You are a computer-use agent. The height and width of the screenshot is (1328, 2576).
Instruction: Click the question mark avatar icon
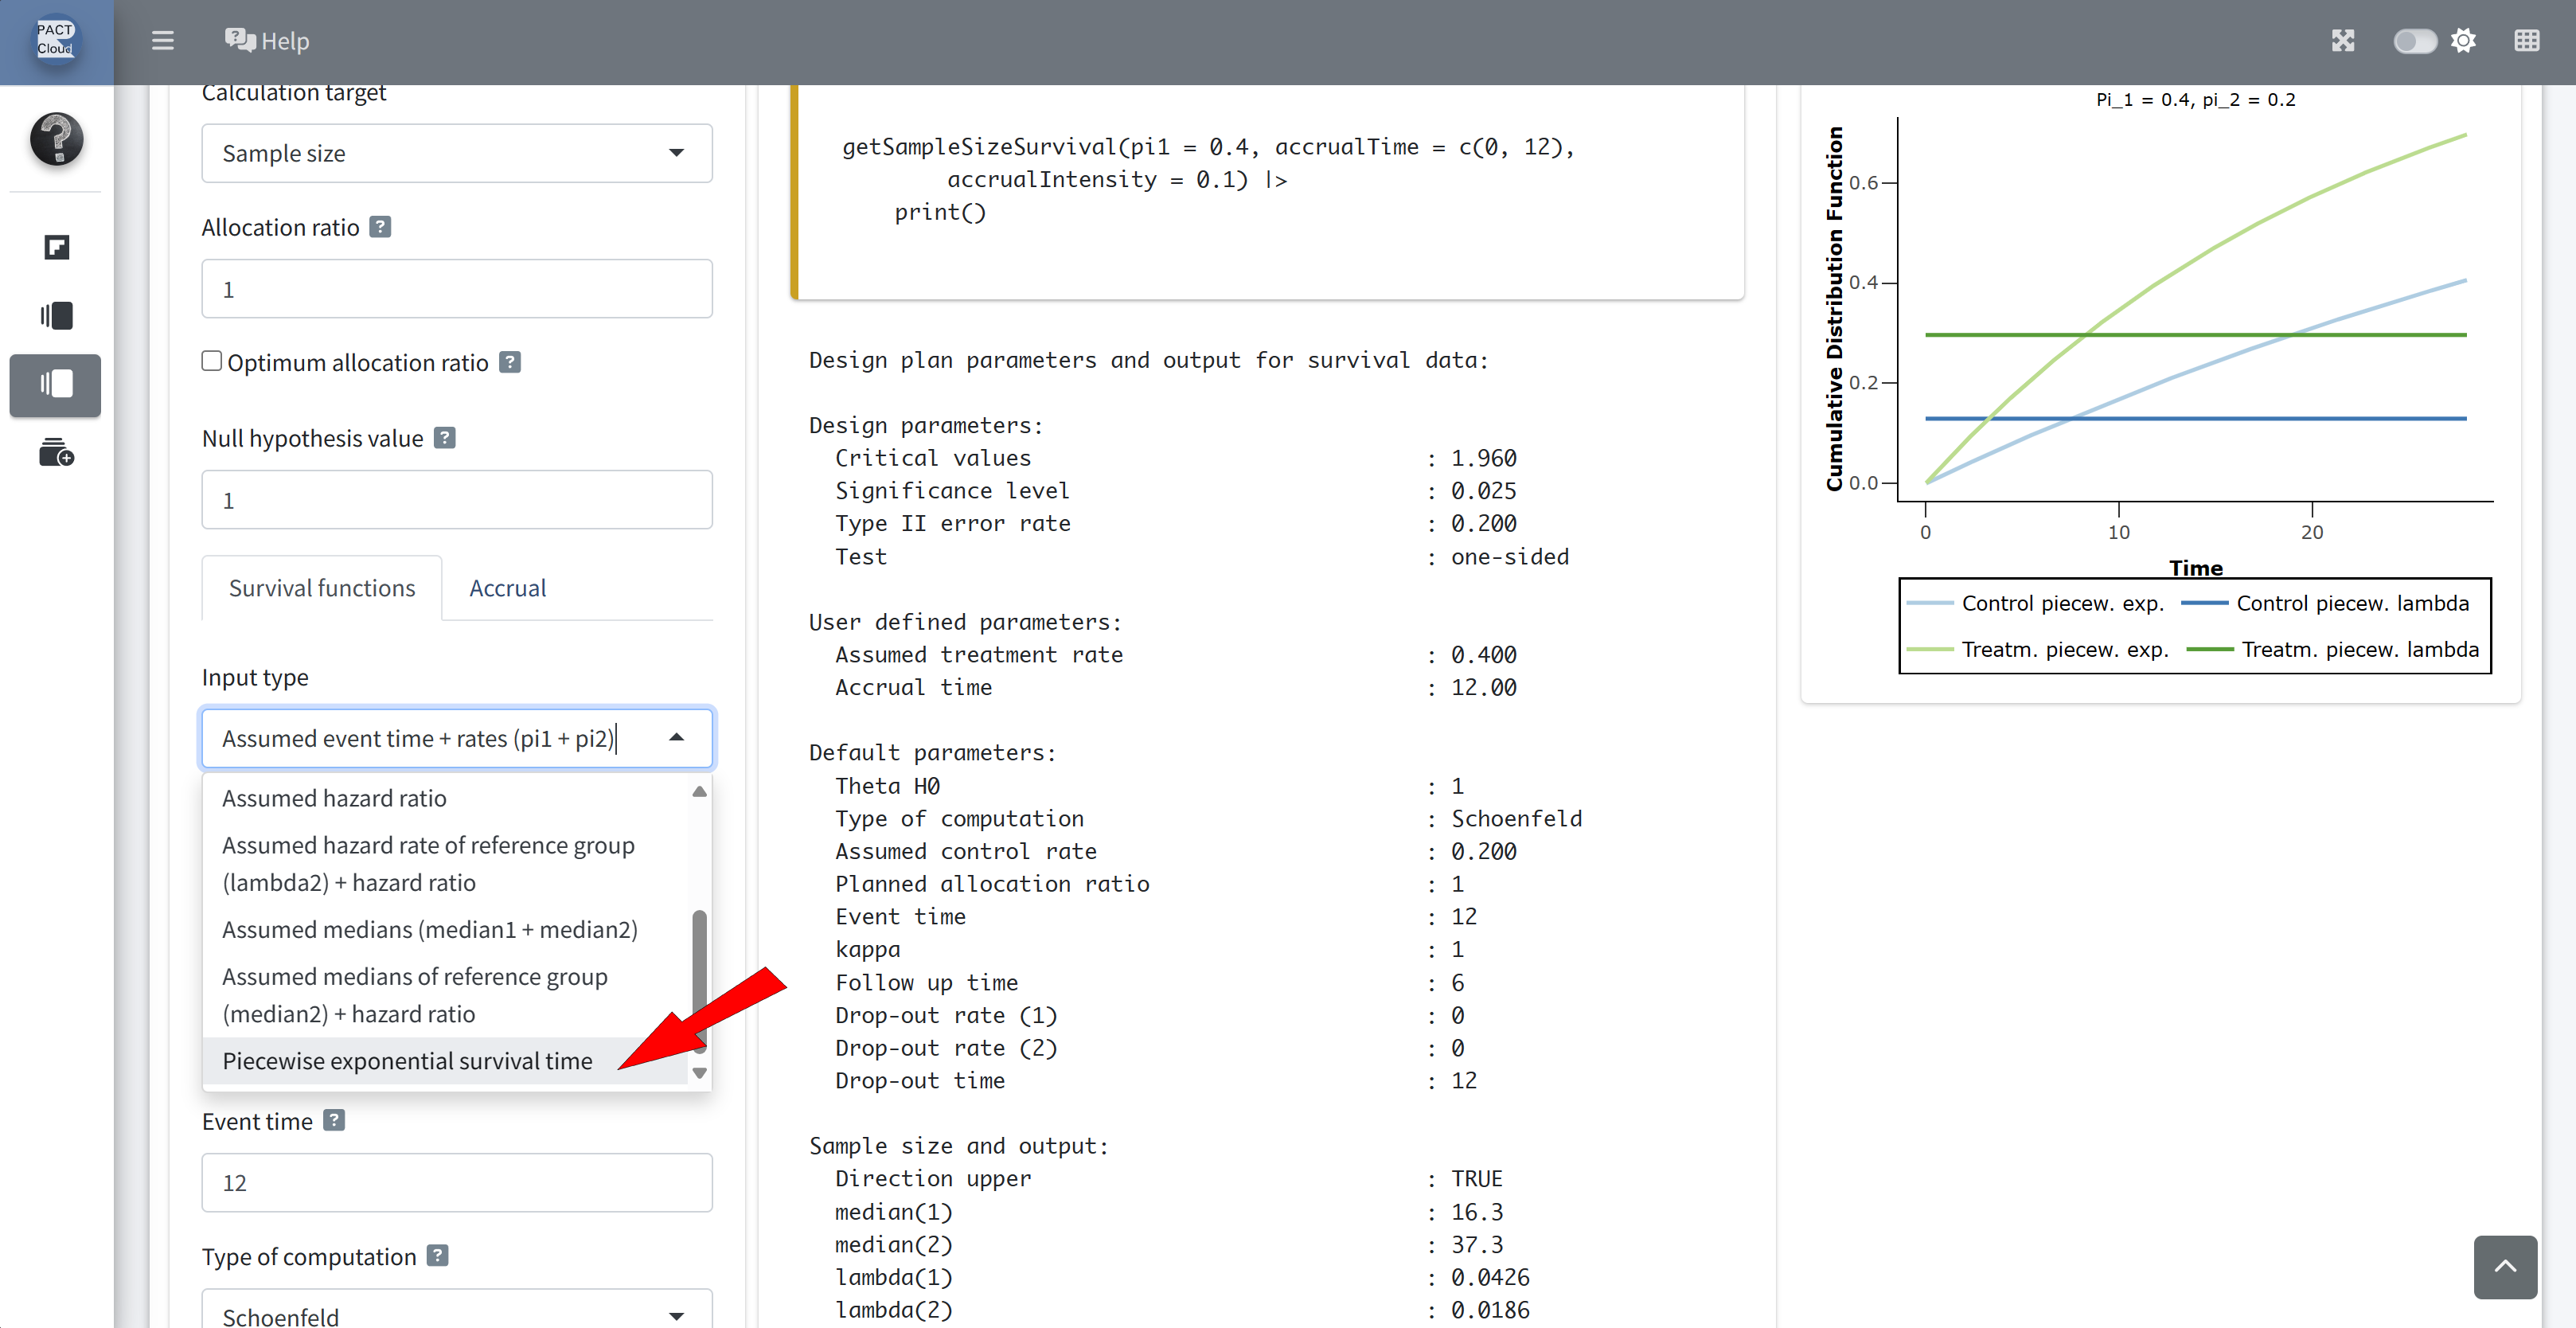(56, 138)
